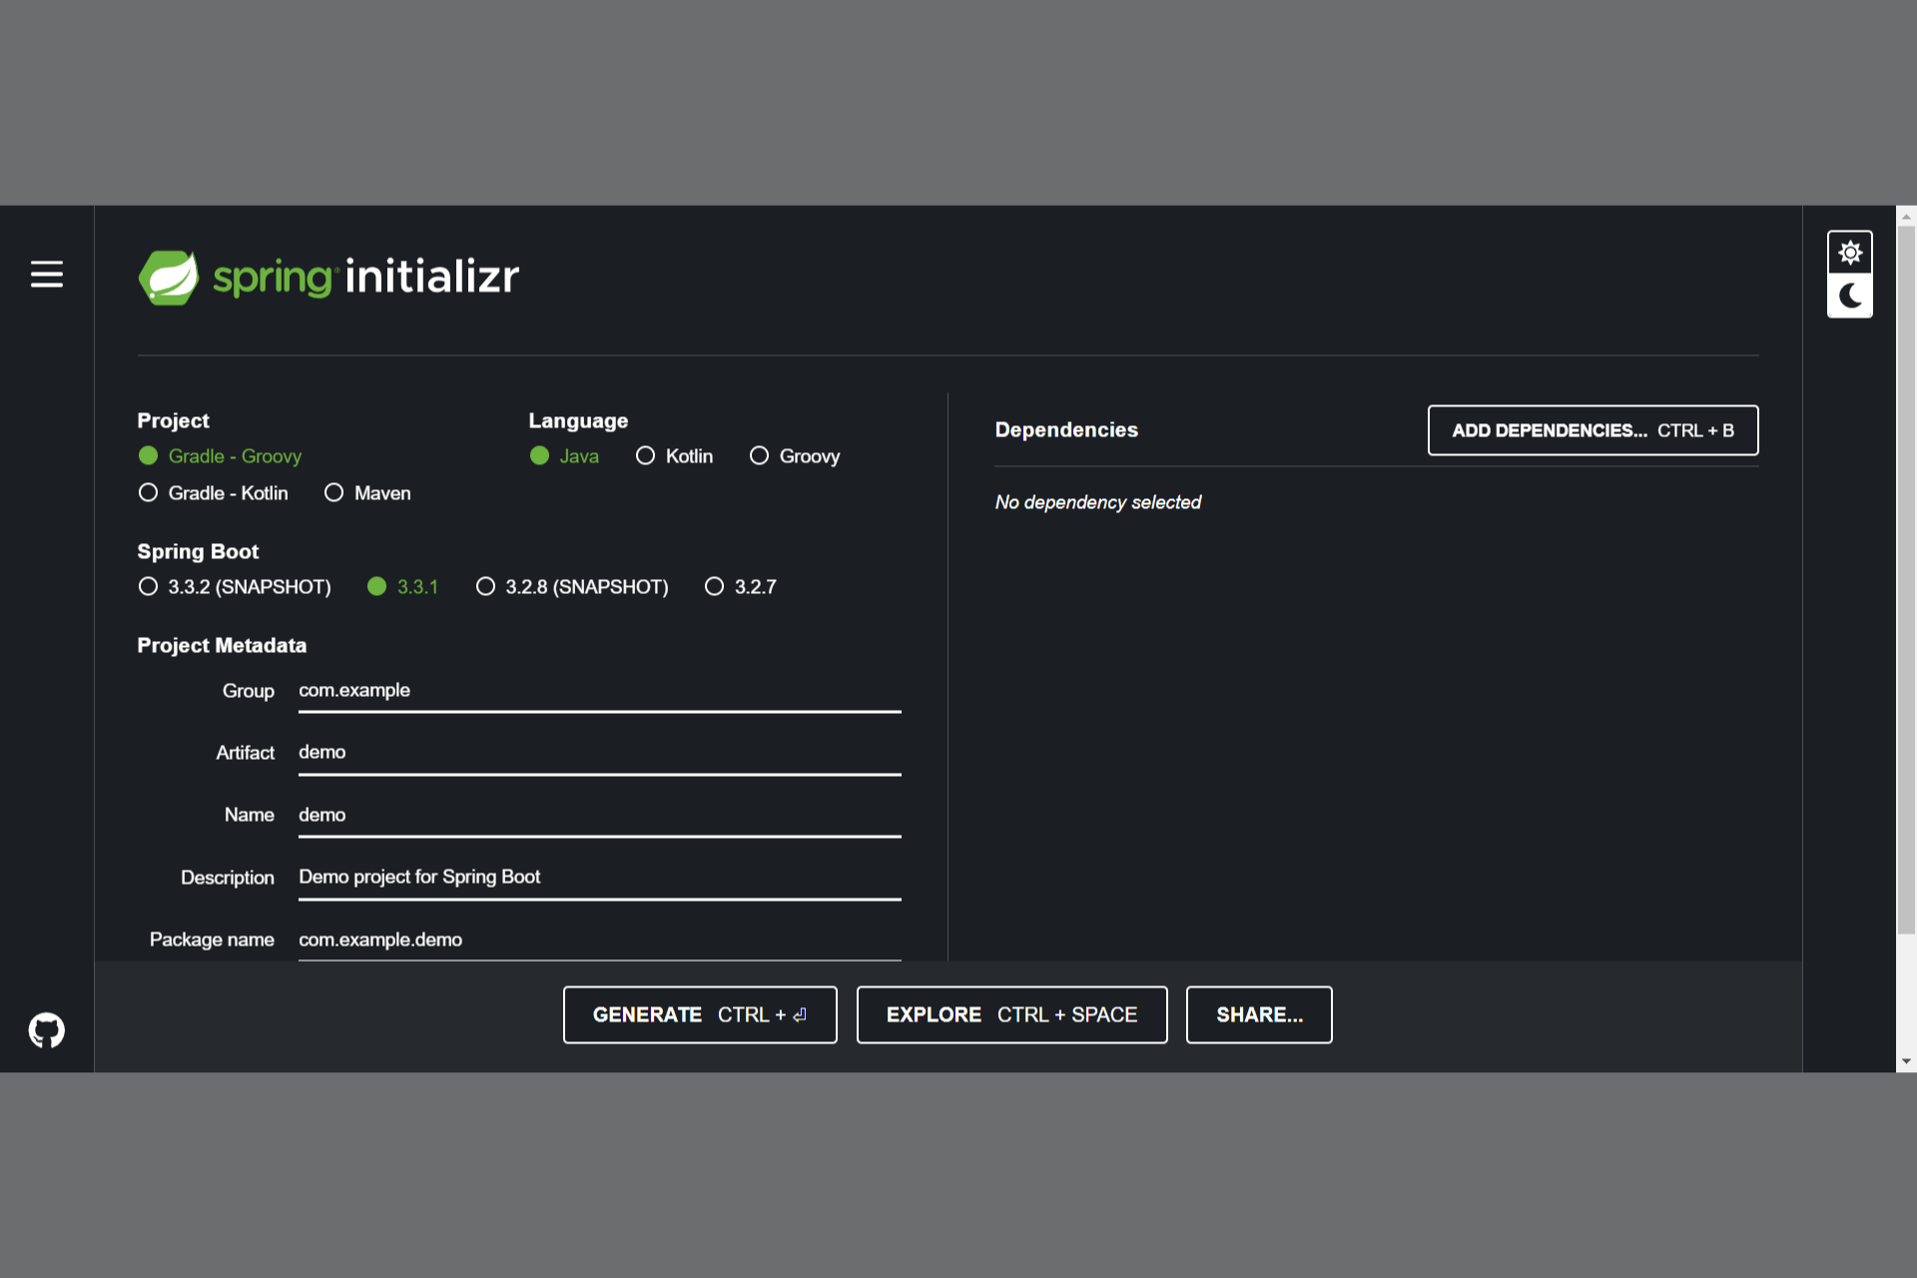Click the 'Project Metadata' heading

(222, 645)
